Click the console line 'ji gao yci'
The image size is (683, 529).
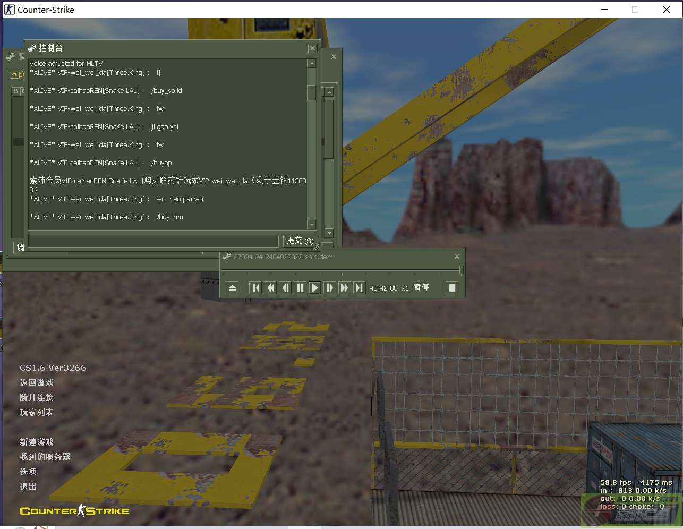pos(165,127)
